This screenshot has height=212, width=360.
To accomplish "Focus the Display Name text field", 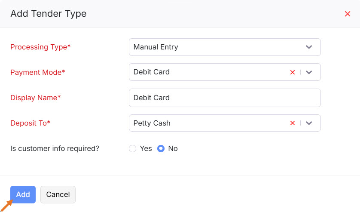I will coord(225,98).
